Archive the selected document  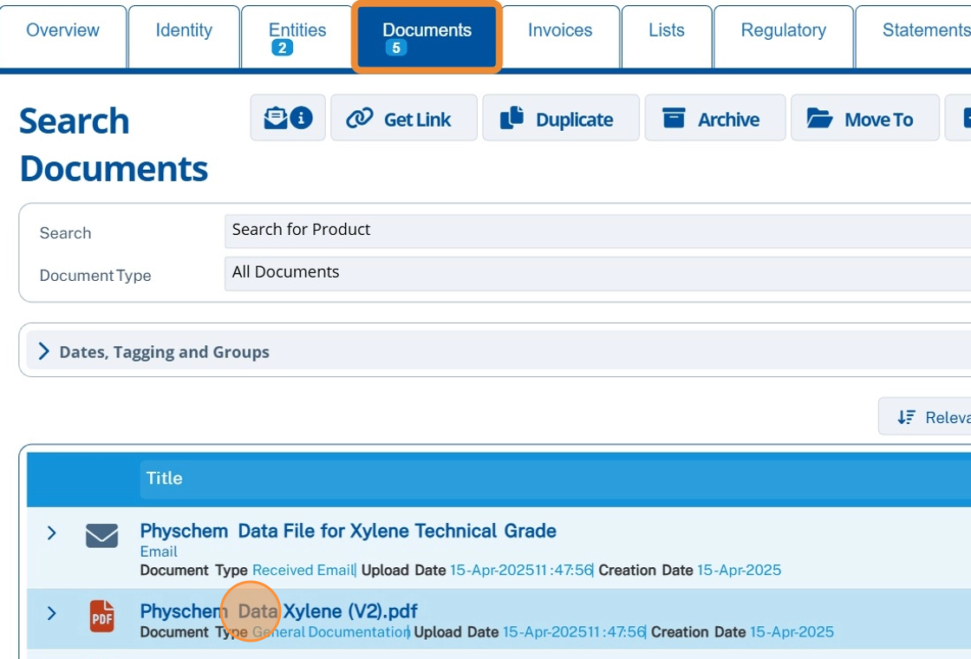pyautogui.click(x=714, y=119)
